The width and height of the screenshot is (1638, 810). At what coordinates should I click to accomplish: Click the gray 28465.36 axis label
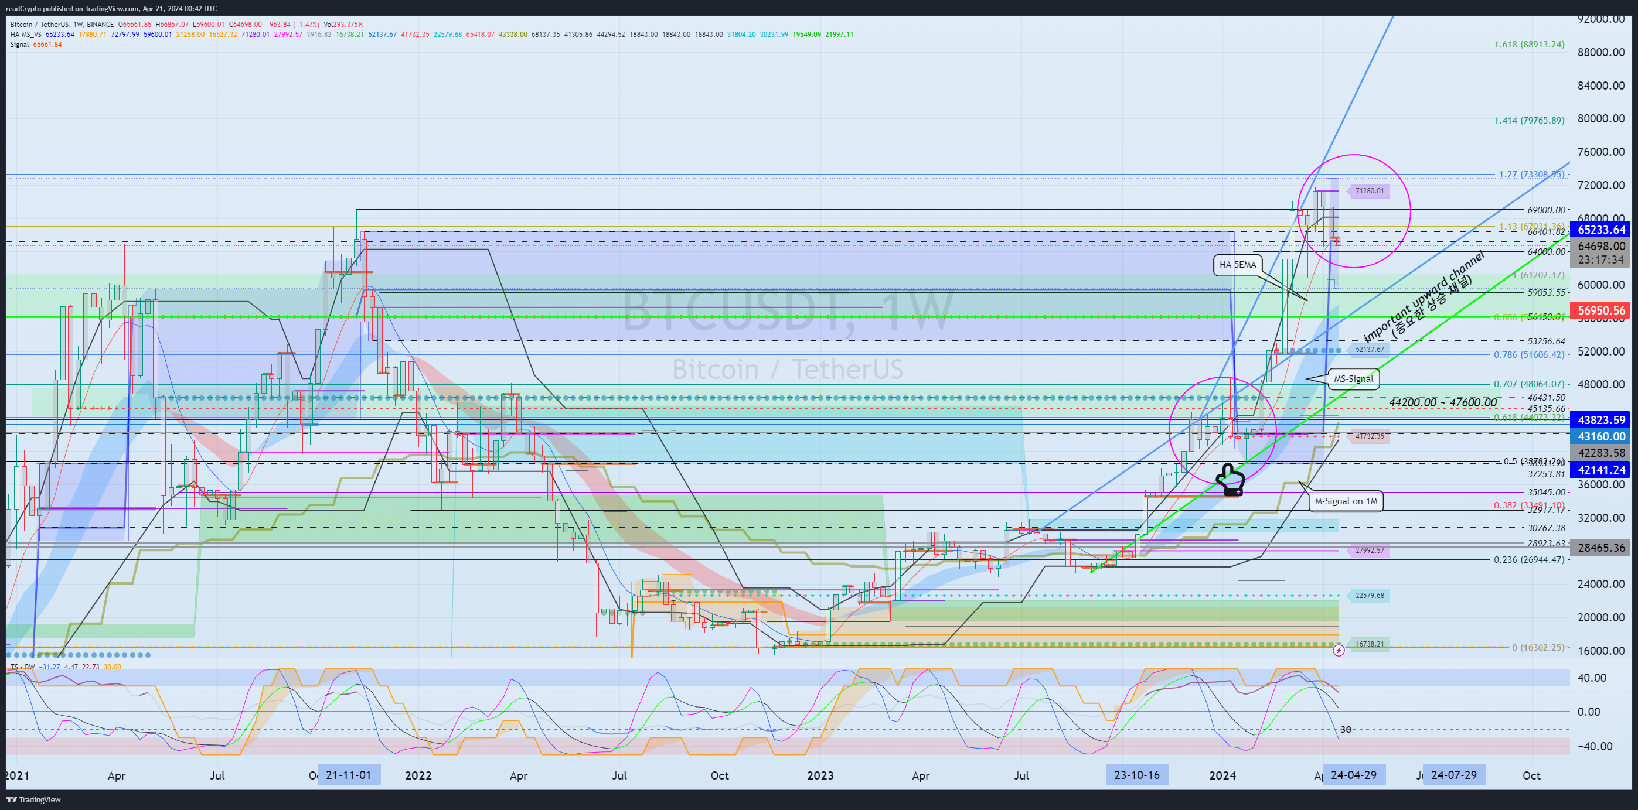(1600, 548)
